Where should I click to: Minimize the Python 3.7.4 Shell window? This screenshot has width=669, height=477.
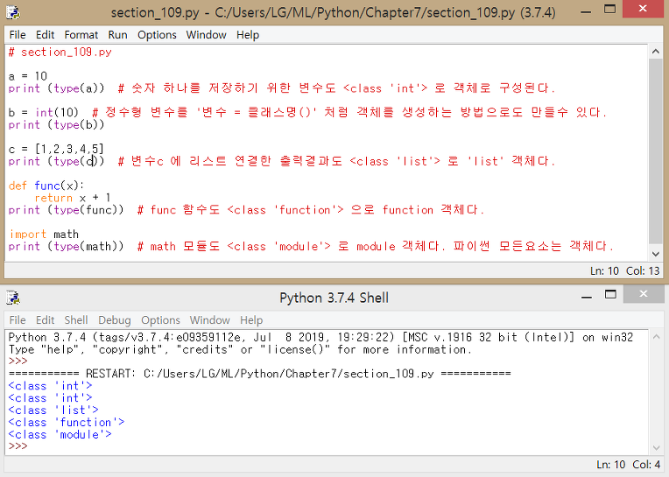coord(587,295)
